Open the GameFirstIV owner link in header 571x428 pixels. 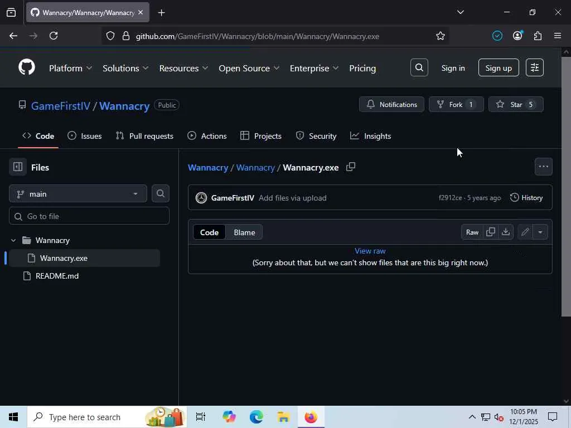[60, 105]
